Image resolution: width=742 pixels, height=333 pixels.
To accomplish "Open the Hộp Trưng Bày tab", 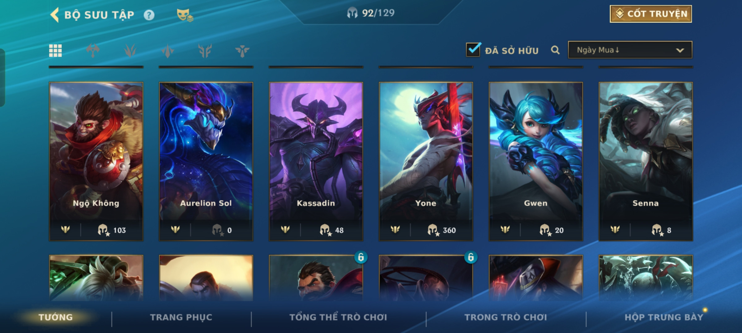I will (x=664, y=317).
